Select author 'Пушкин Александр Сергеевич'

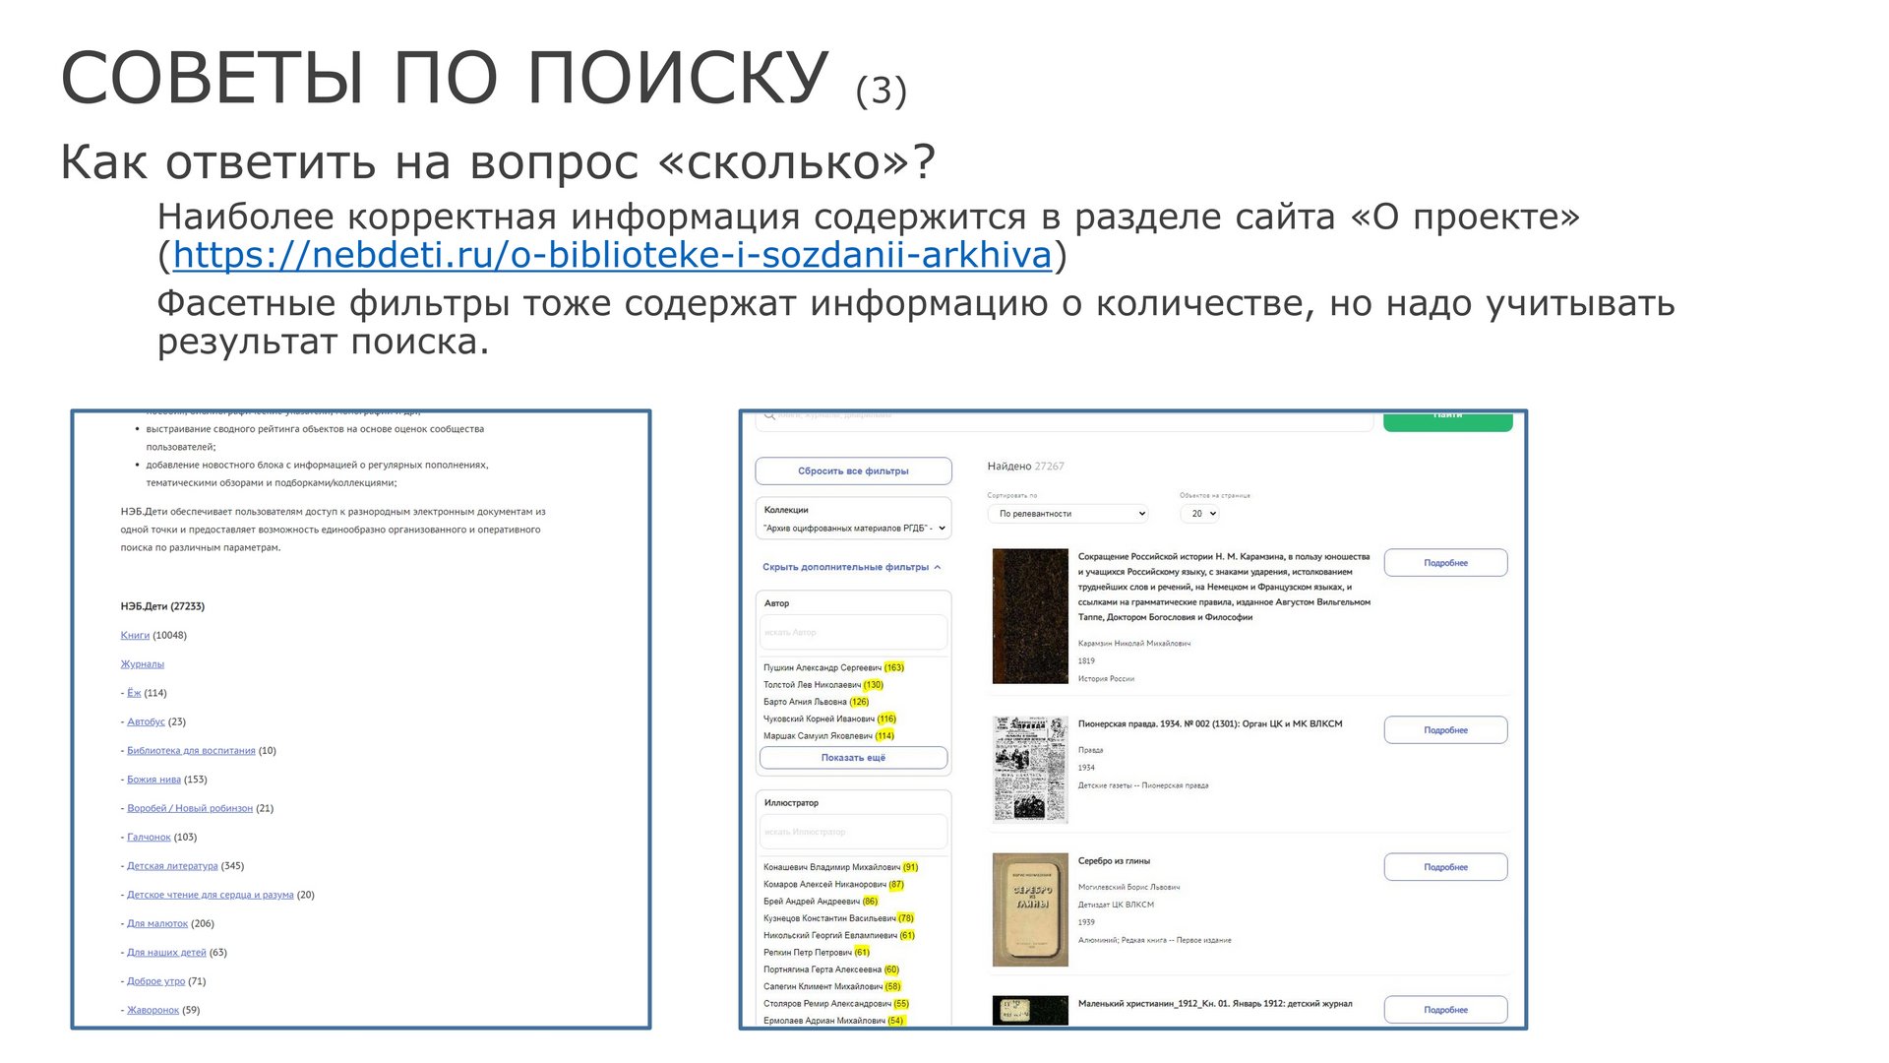833,667
